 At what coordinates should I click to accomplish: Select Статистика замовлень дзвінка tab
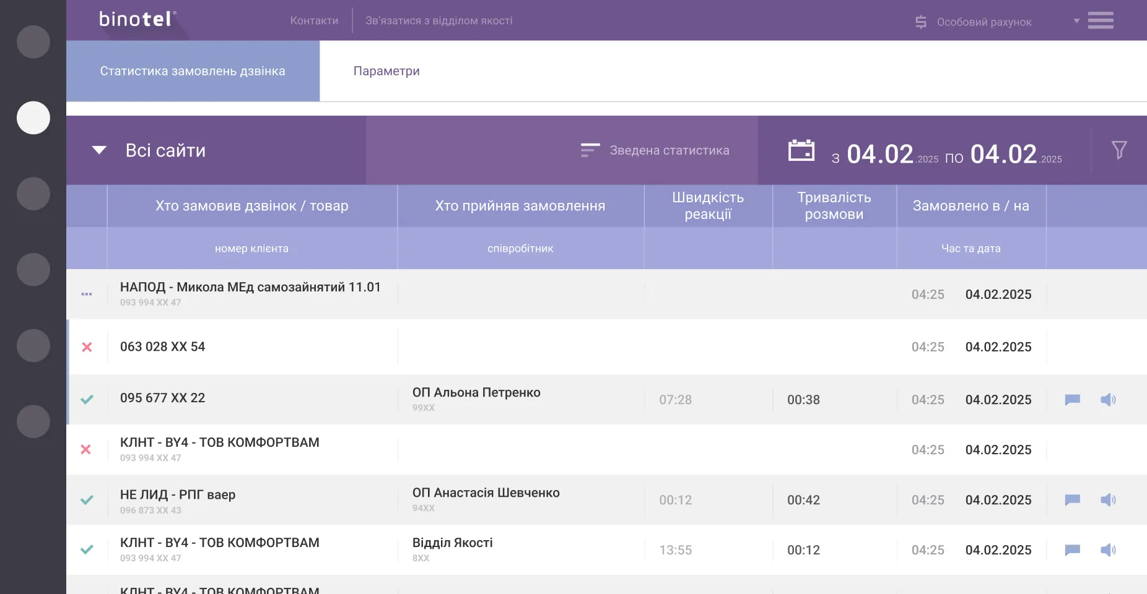coord(193,71)
